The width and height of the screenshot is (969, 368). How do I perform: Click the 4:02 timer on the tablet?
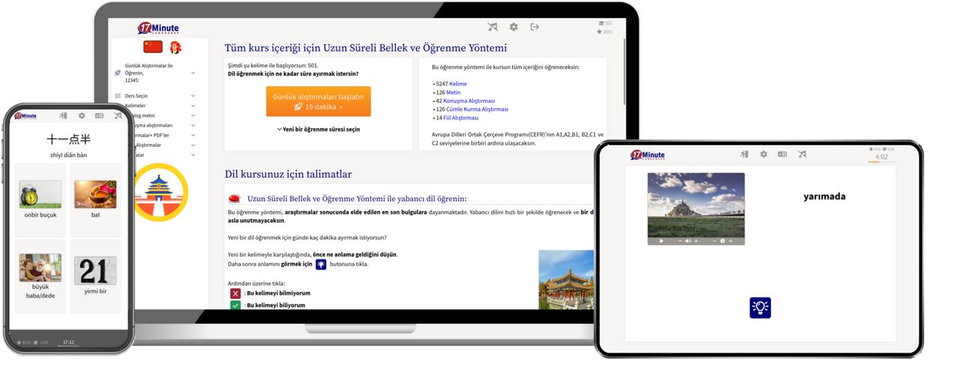882,157
